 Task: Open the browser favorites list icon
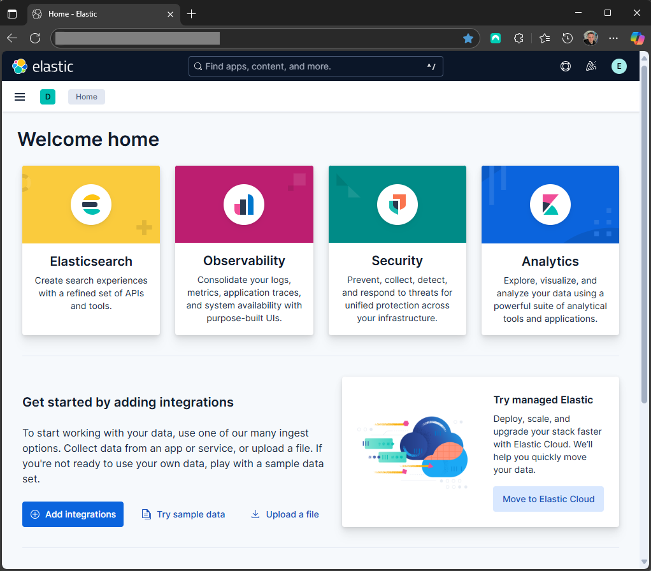click(544, 39)
